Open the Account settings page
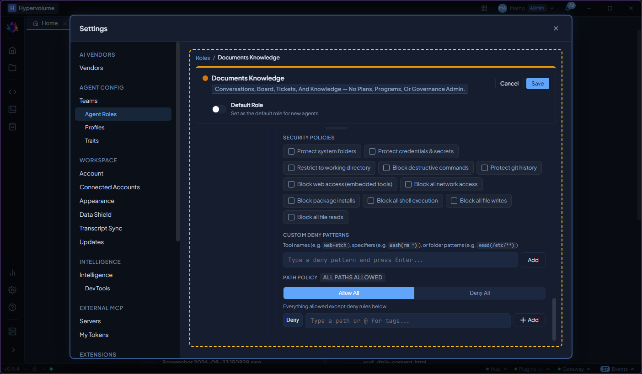 [x=91, y=174]
